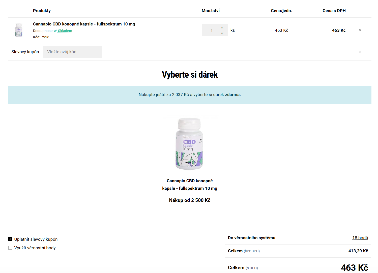Click the Nákup od 2 500 Kč text
The width and height of the screenshot is (378, 273).
pos(190,200)
